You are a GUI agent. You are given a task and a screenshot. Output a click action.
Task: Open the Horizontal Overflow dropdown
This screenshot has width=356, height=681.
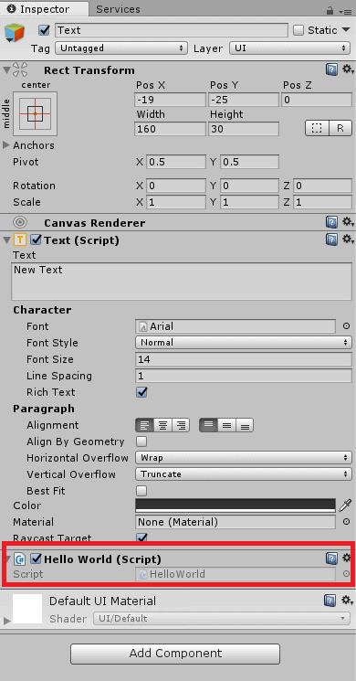243,458
